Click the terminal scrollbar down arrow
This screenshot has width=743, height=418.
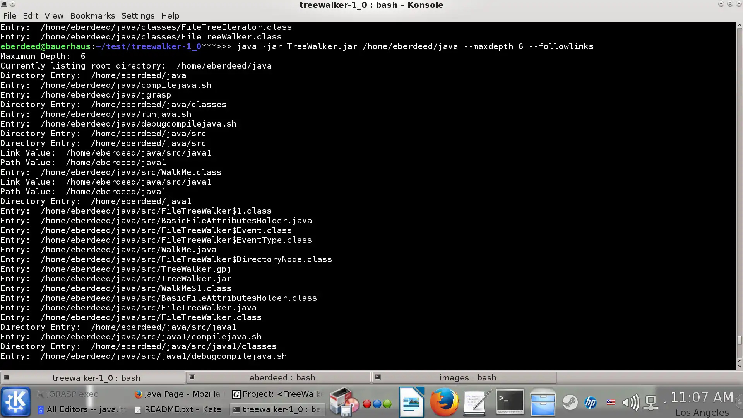739,366
